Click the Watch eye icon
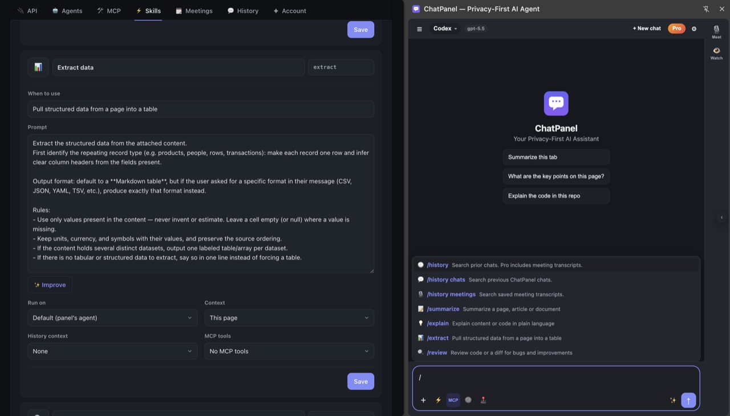 (x=716, y=53)
